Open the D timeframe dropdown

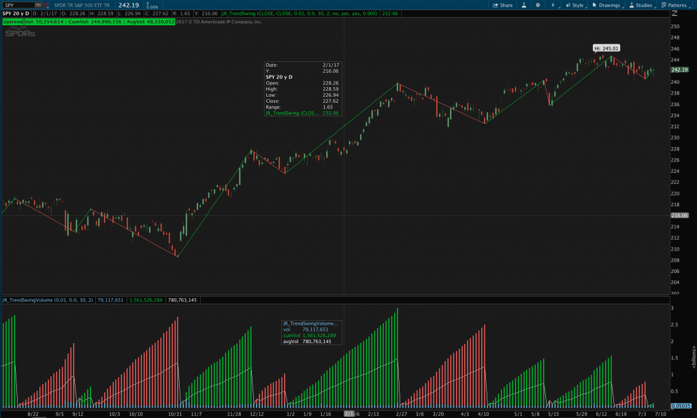coord(28,12)
